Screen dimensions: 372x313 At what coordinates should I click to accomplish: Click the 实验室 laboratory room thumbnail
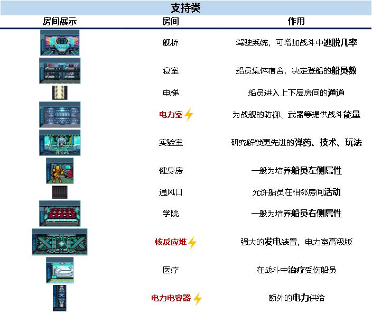click(x=60, y=143)
